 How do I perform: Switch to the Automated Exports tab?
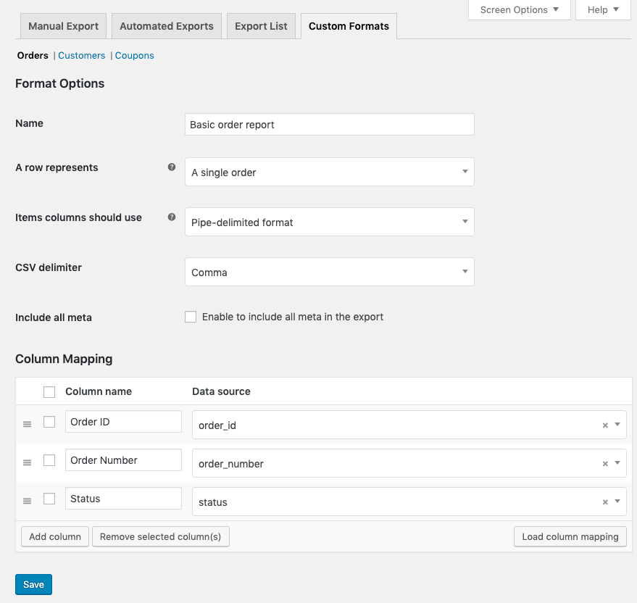pyautogui.click(x=167, y=26)
